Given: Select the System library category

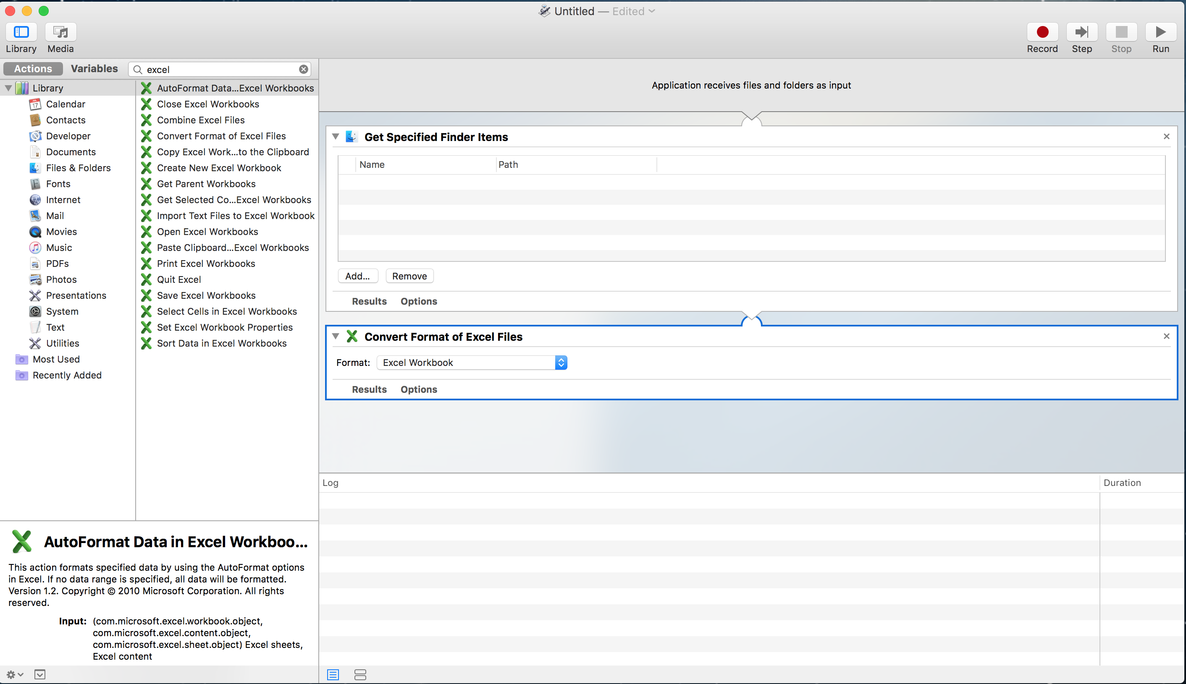Looking at the screenshot, I should tap(62, 311).
